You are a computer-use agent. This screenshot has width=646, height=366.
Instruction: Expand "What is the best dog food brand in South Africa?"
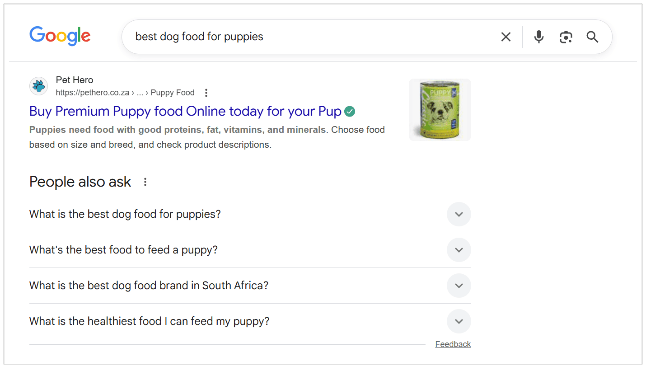pos(459,286)
